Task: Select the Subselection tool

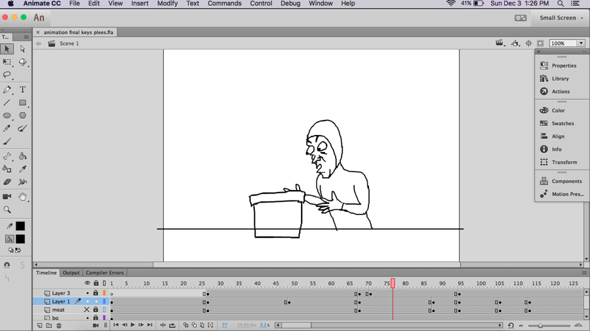Action: click(x=22, y=49)
